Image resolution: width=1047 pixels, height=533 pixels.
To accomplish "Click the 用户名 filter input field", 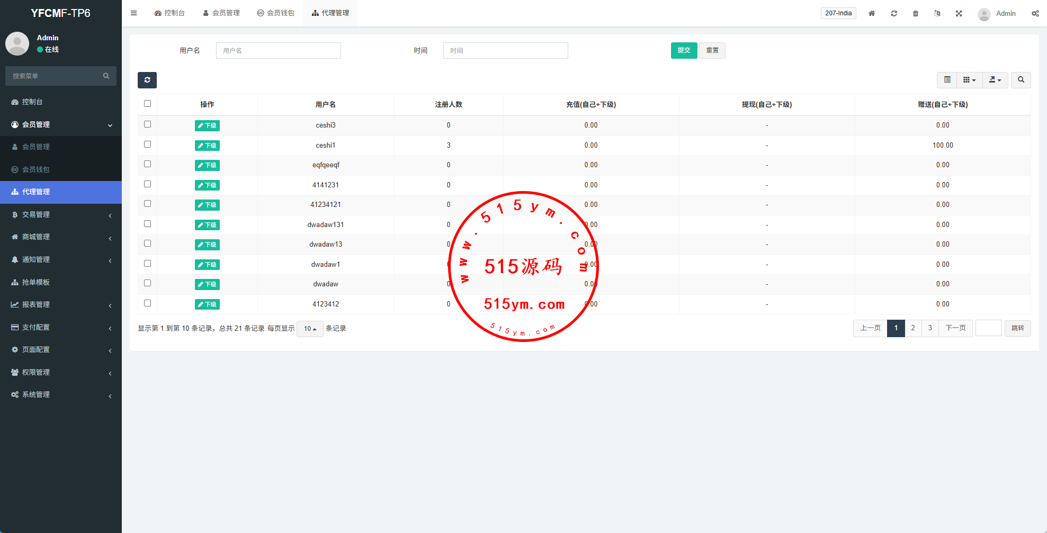I will point(278,50).
